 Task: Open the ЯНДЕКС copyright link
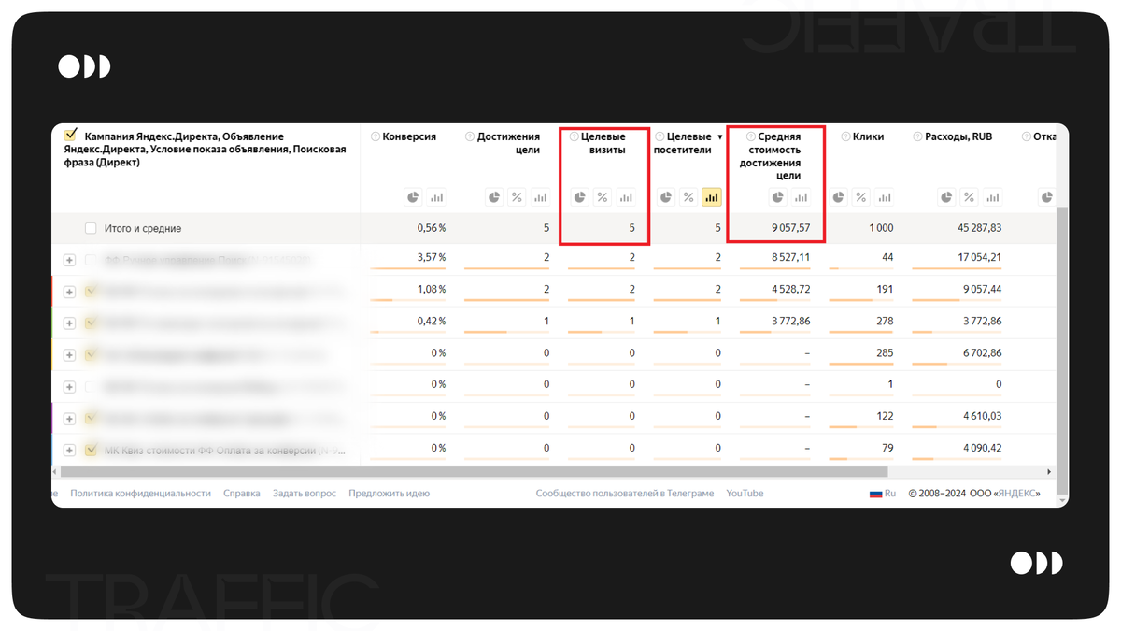(1016, 493)
